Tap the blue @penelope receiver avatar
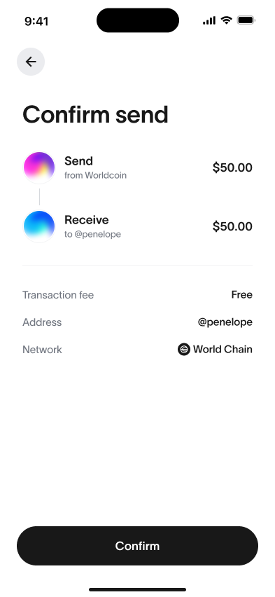Viewport: 275px width, 597px height. point(39,226)
